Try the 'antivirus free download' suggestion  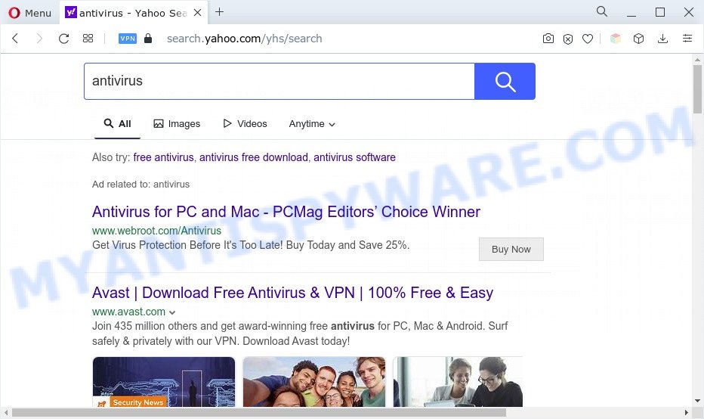pos(254,157)
